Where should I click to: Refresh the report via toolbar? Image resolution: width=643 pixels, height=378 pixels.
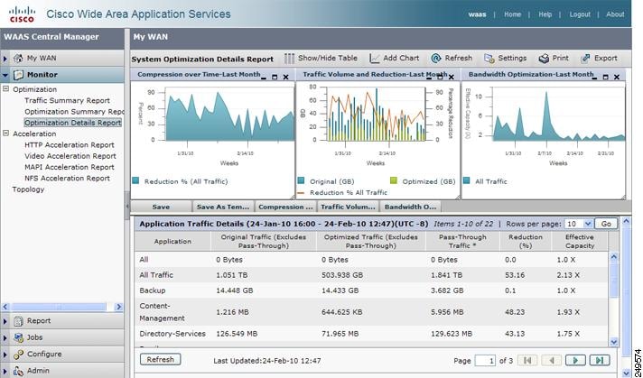click(x=452, y=59)
